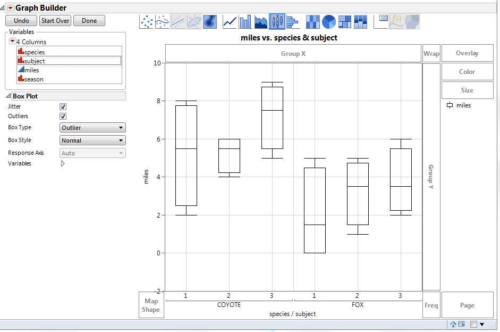Click the FOX axis group label
Viewport: 500px width, 332px height.
[358, 304]
